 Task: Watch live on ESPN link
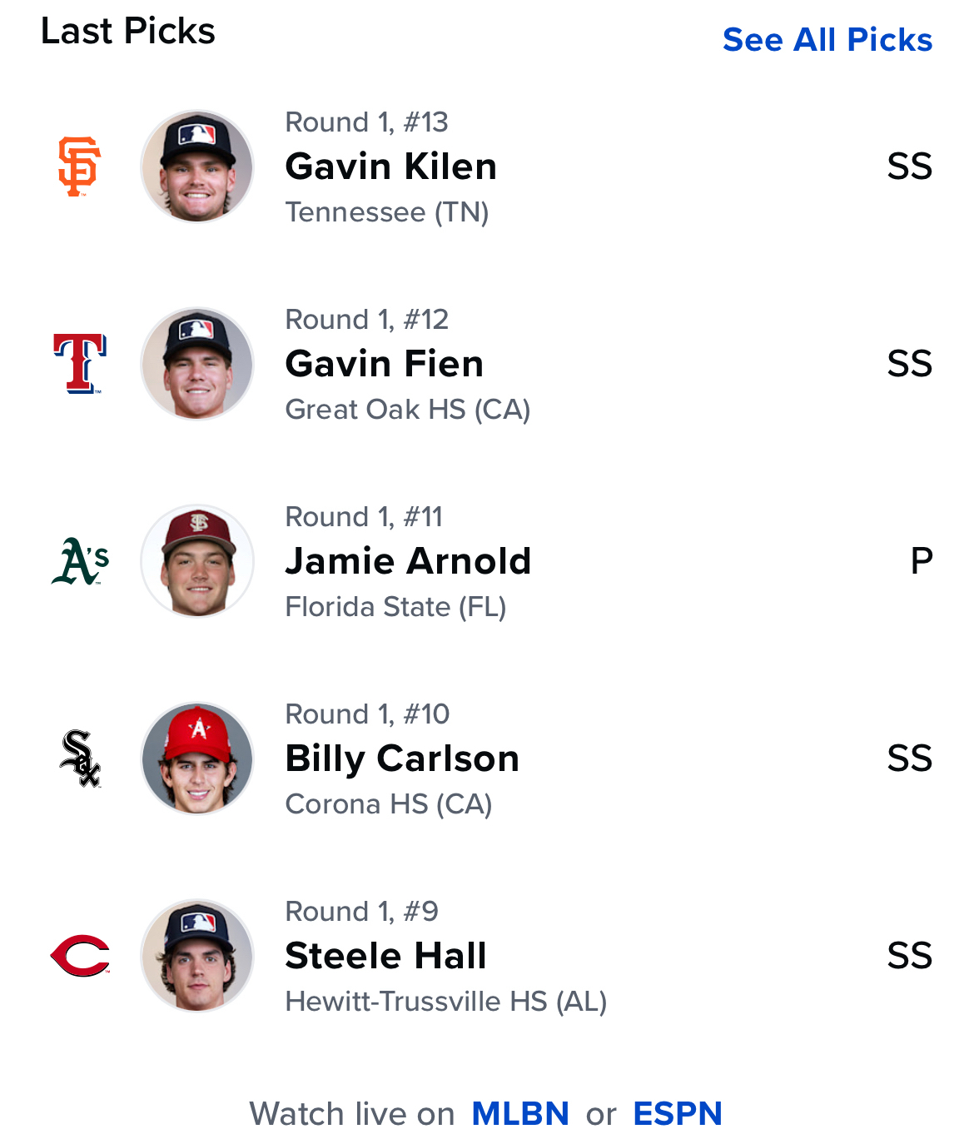coord(678,1114)
